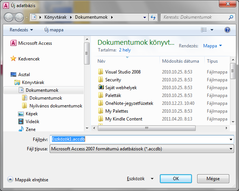Click the Back navigation arrow button
The width and height of the screenshot is (239, 191).
tap(9, 17)
